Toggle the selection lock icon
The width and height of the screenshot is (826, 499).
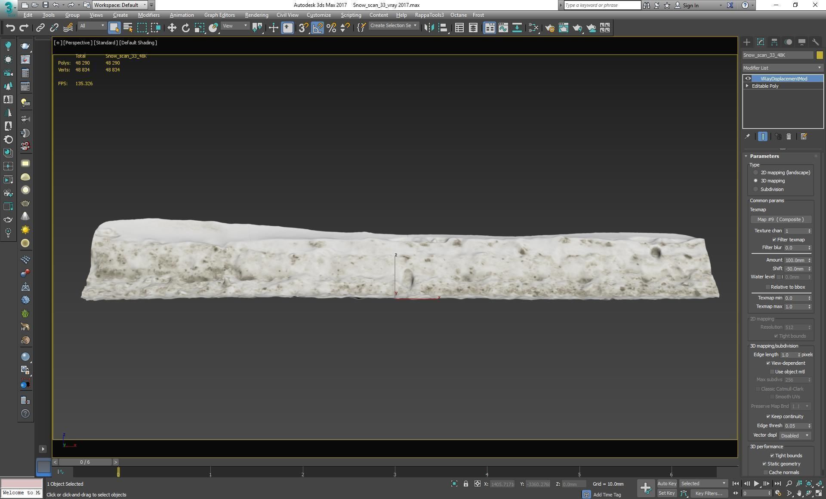(465, 484)
